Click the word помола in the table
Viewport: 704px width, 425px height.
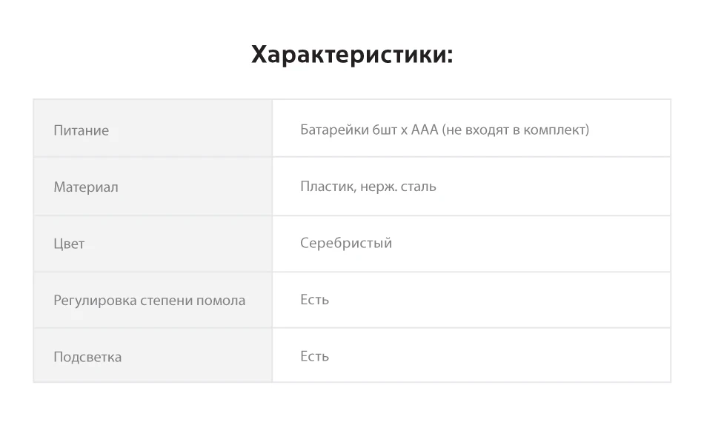(221, 301)
